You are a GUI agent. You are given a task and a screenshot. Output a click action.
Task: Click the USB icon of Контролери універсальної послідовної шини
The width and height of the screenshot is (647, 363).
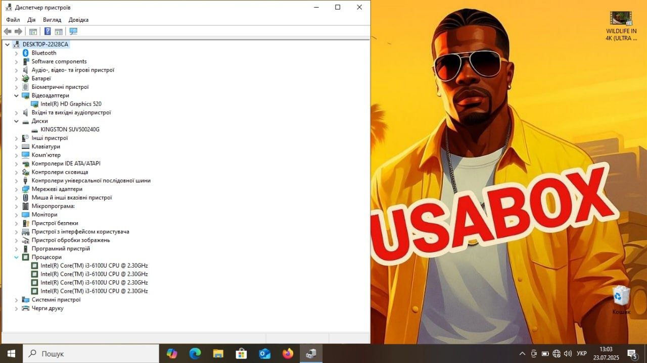[x=26, y=181]
